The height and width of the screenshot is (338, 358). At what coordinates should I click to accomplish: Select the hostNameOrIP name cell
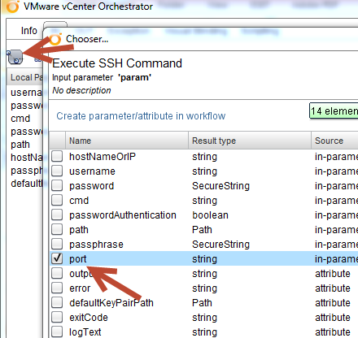(103, 157)
